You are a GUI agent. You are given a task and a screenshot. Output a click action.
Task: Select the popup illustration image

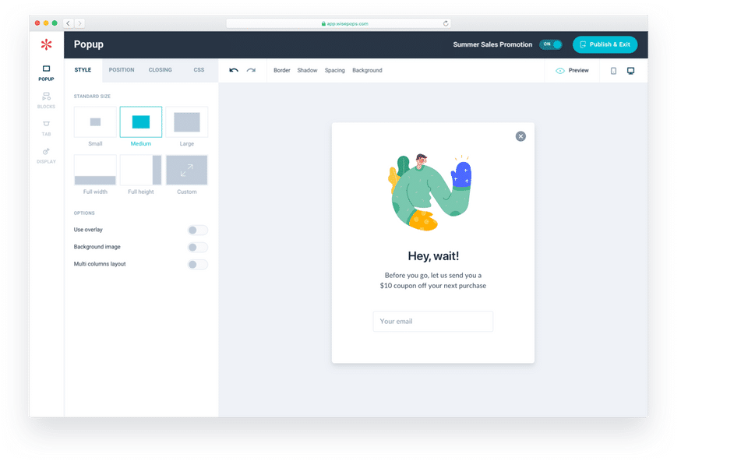pyautogui.click(x=430, y=192)
